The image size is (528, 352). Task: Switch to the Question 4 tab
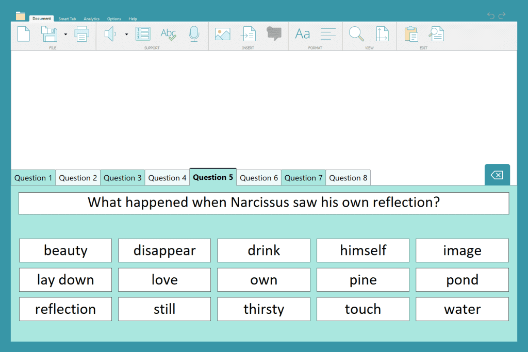(168, 178)
